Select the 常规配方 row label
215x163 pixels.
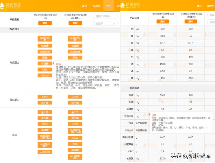pos(14,63)
